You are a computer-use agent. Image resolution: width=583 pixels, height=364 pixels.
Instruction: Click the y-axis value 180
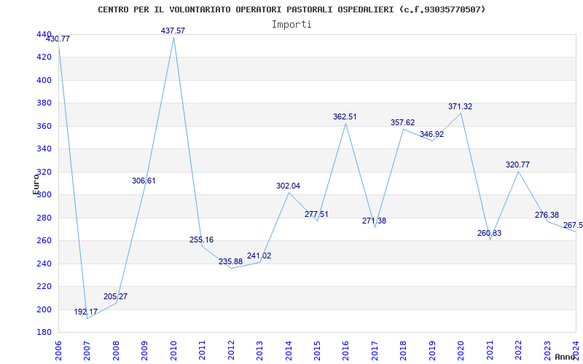44,333
